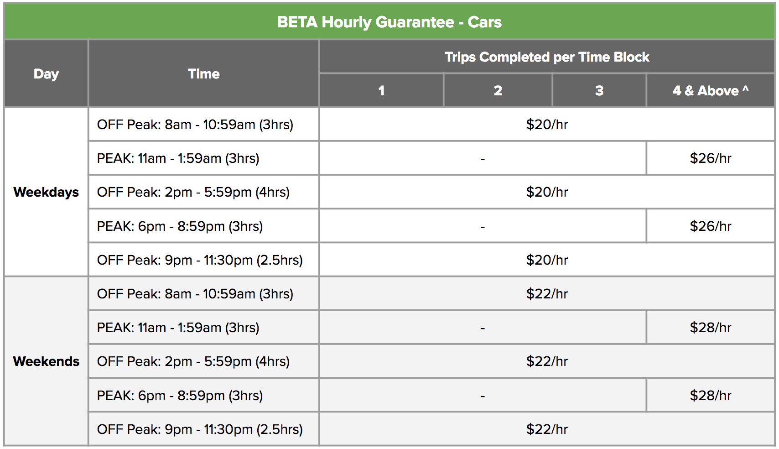This screenshot has width=779, height=449.
Task: Select $22/hr for Weekends 9pm - 11:30pm
Action: [x=547, y=429]
